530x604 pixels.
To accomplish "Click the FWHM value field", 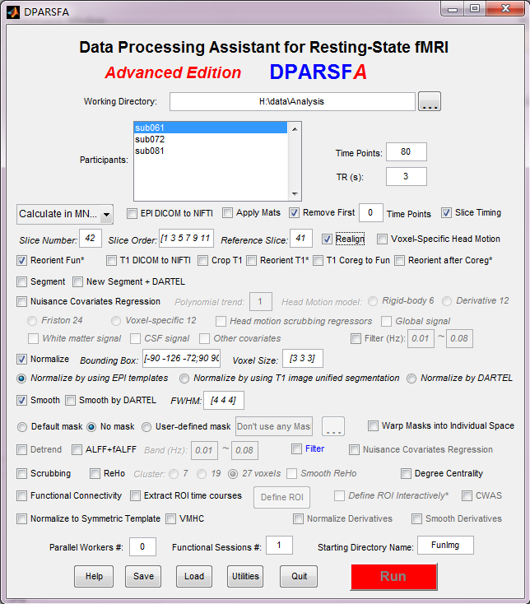I will click(x=224, y=401).
